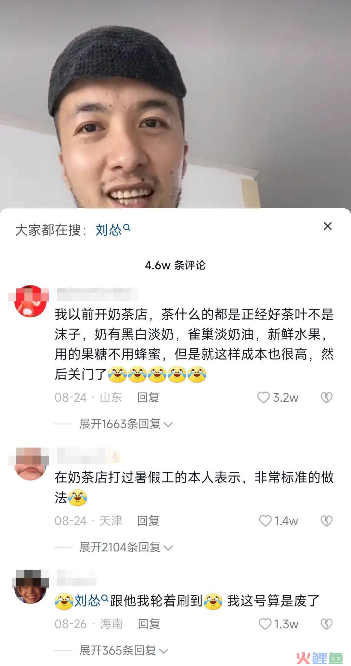Open the red avatar of first commenter

[x=31, y=301]
